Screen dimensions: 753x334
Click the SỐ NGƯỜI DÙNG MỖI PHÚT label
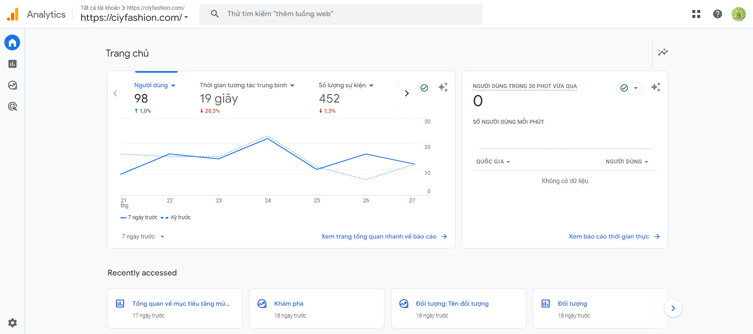[x=508, y=122]
